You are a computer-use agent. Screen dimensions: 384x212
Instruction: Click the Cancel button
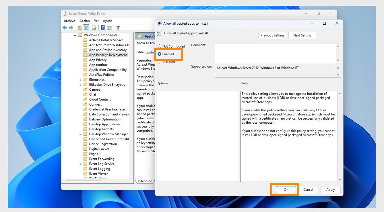308,190
